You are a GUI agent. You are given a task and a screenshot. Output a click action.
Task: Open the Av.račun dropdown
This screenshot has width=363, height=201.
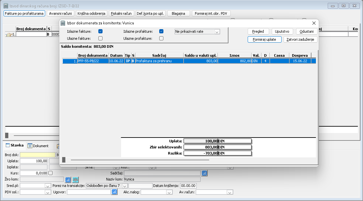pyautogui.click(x=230, y=192)
